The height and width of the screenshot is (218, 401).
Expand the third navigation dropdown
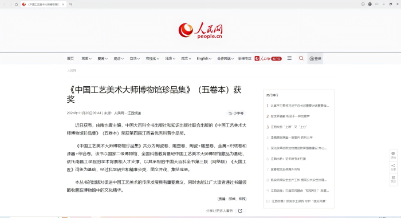103,59
